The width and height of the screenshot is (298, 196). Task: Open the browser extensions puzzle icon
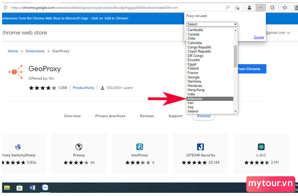point(272,8)
